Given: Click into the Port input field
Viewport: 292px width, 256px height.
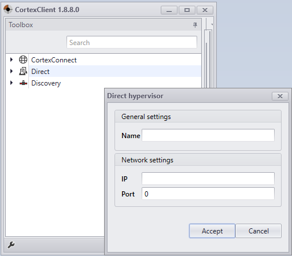Looking at the screenshot, I should (208, 194).
